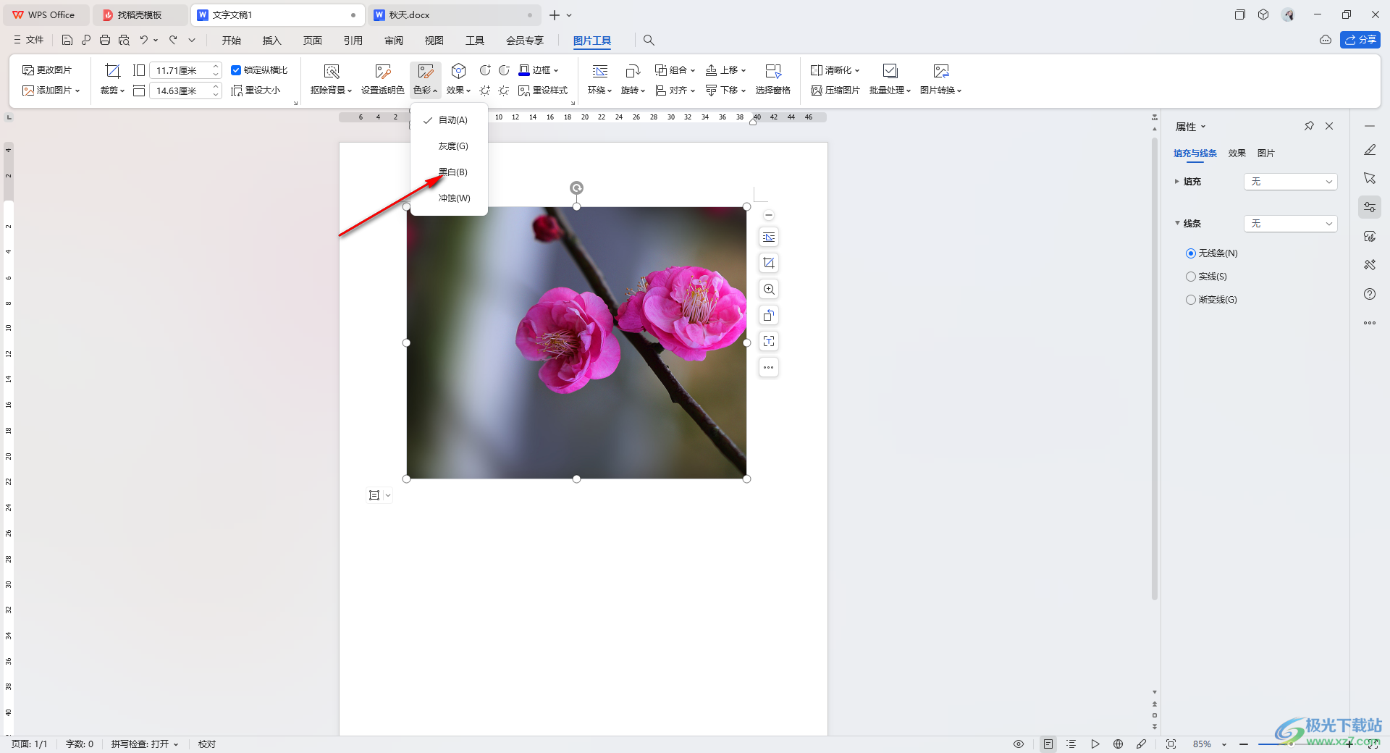Click Reset Style (重设样式) button
The width and height of the screenshot is (1390, 753).
point(543,91)
